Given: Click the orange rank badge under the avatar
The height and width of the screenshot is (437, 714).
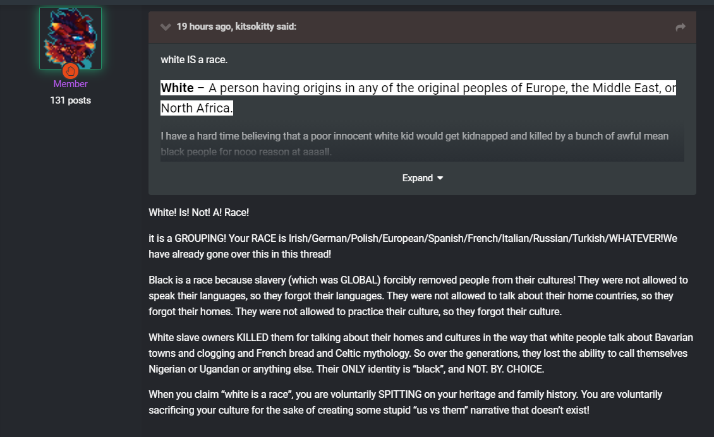Looking at the screenshot, I should (x=70, y=71).
